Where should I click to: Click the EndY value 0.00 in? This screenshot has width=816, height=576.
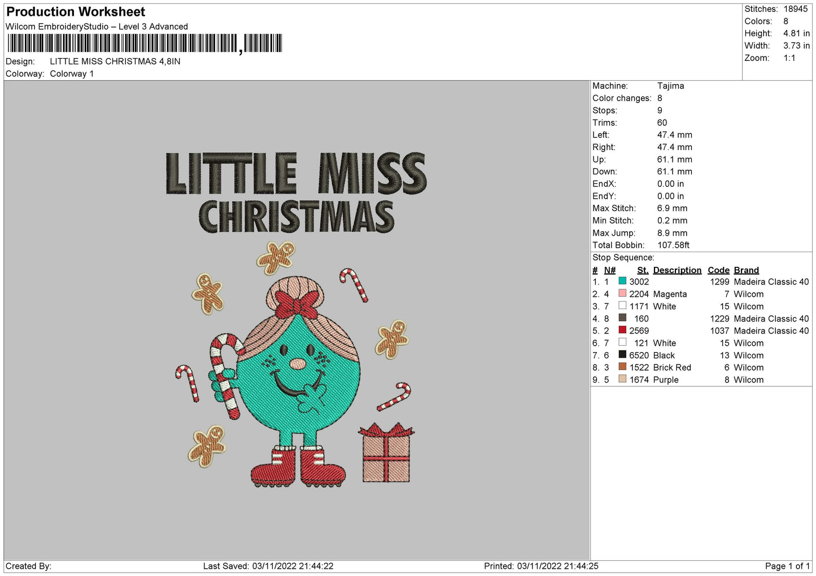coord(670,196)
